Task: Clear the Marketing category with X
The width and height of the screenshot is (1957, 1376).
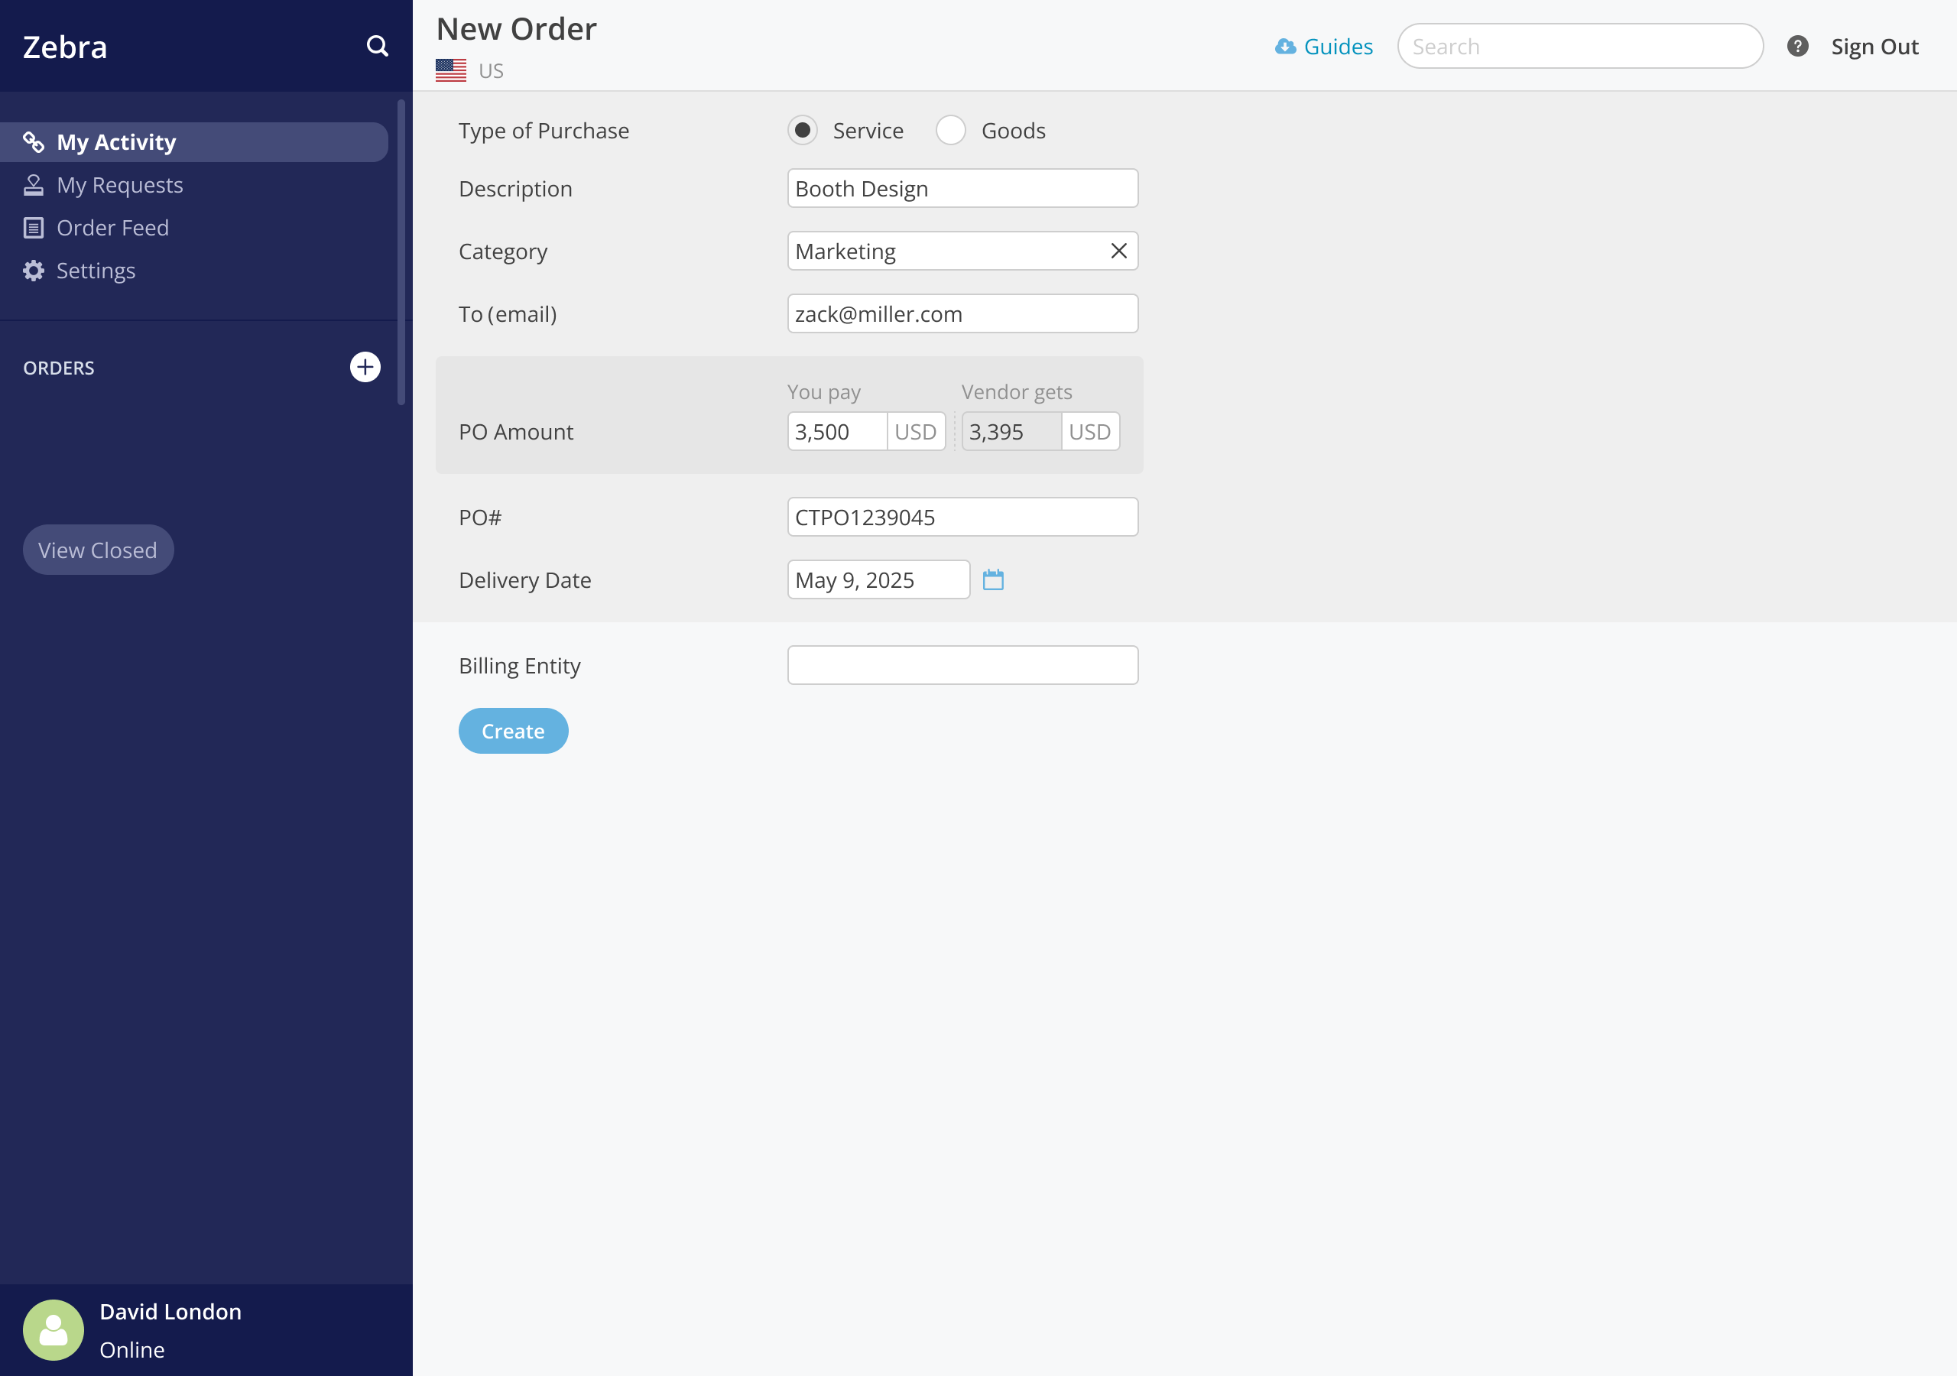Action: [1118, 252]
